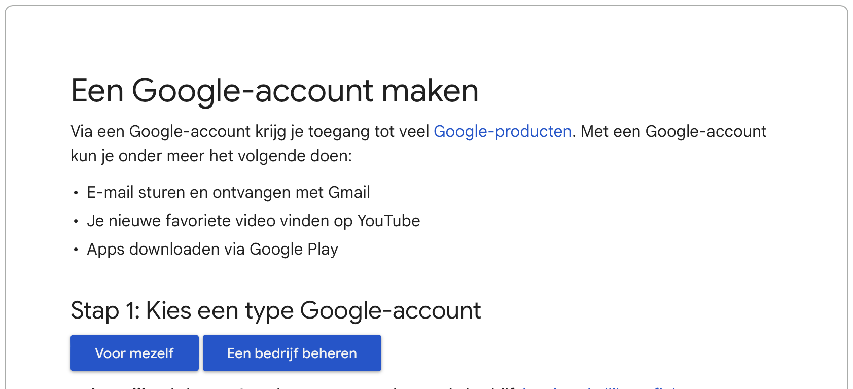Click the words "Google Play" in the list

(x=294, y=249)
